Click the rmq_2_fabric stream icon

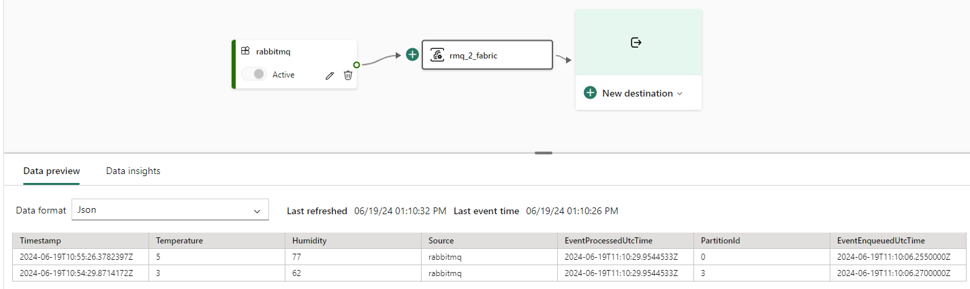439,55
